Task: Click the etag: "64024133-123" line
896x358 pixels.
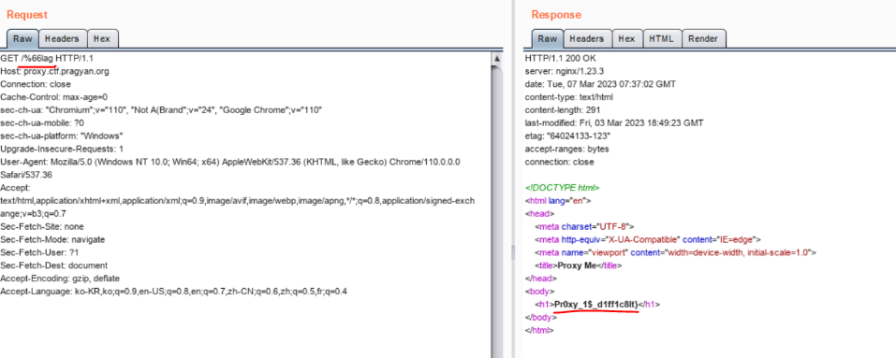Action: point(567,136)
